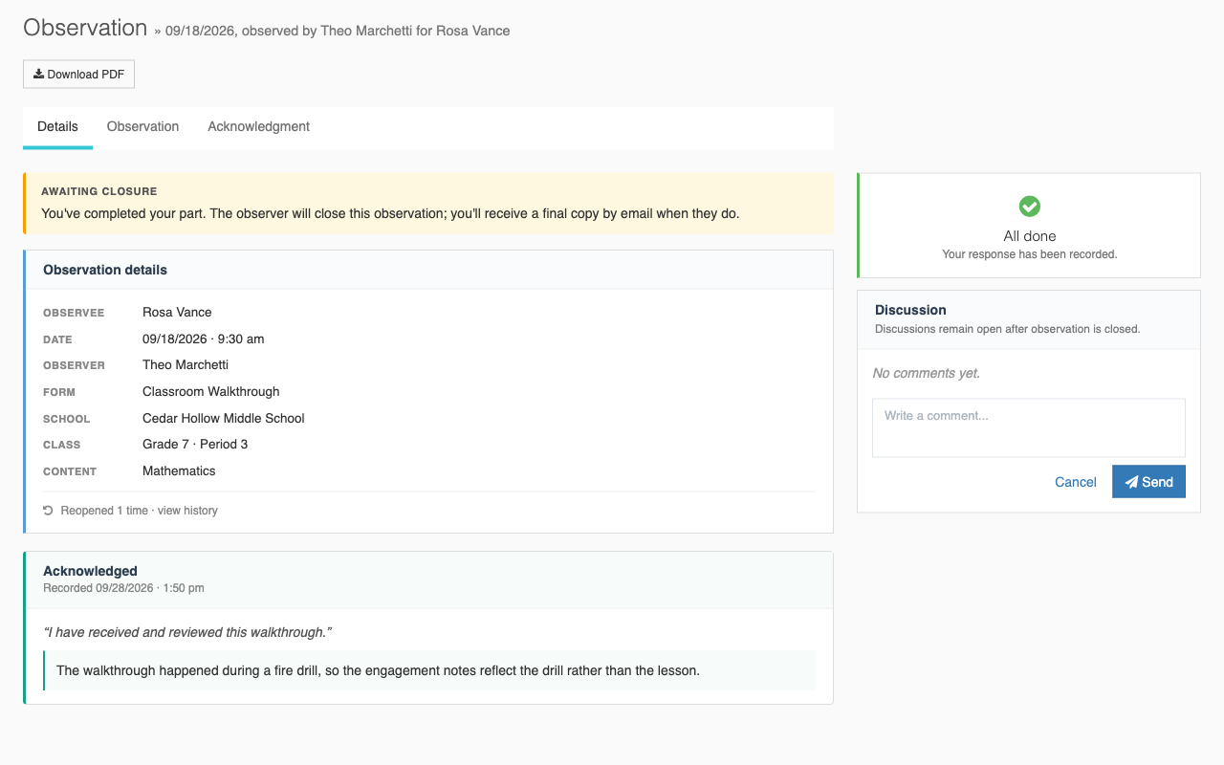1224x765 pixels.
Task: Cancel the discussion comment
Action: coord(1075,482)
